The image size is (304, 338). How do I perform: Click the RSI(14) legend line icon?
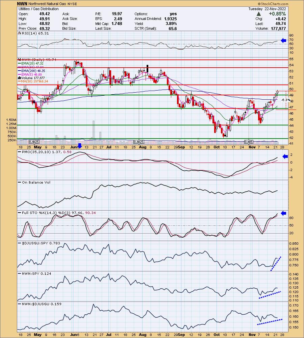click(19, 33)
